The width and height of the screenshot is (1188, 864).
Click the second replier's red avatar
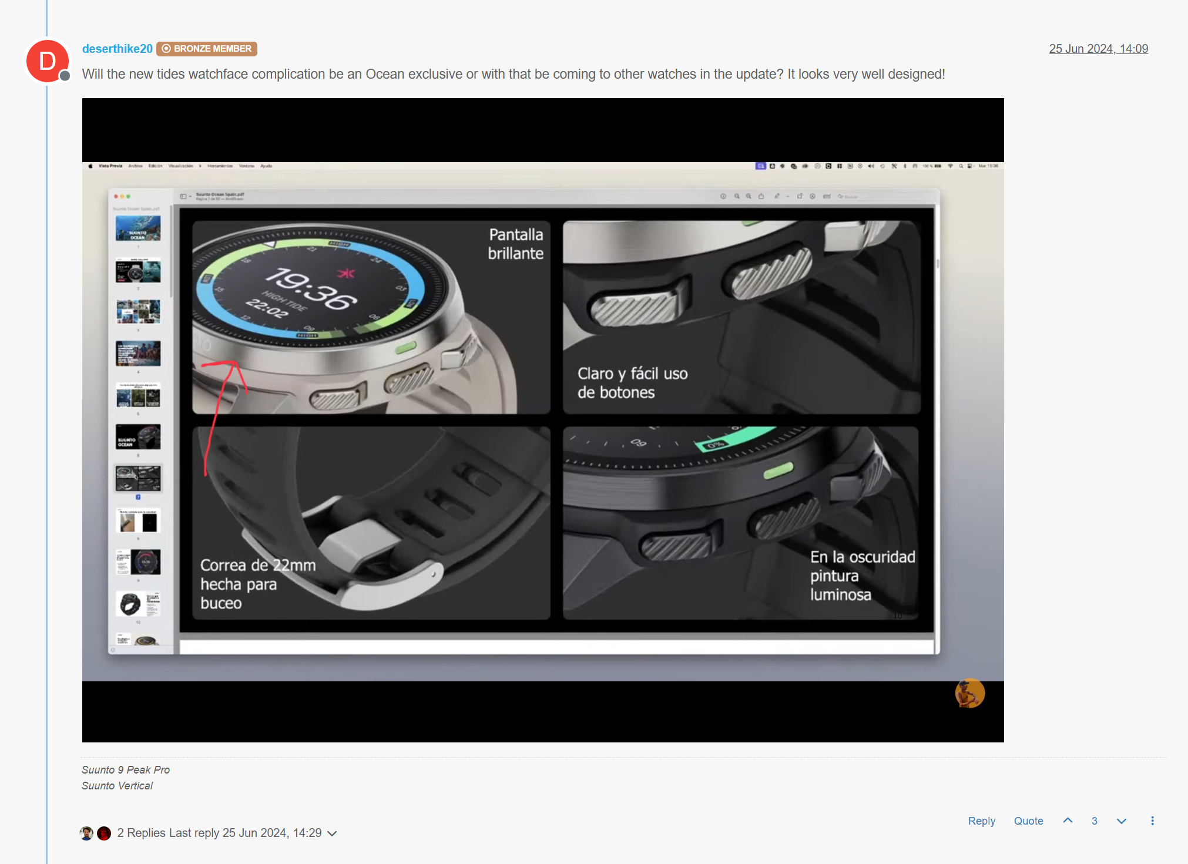click(104, 833)
